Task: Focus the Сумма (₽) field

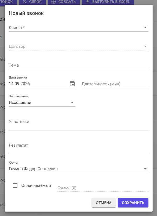Action: click(x=103, y=188)
